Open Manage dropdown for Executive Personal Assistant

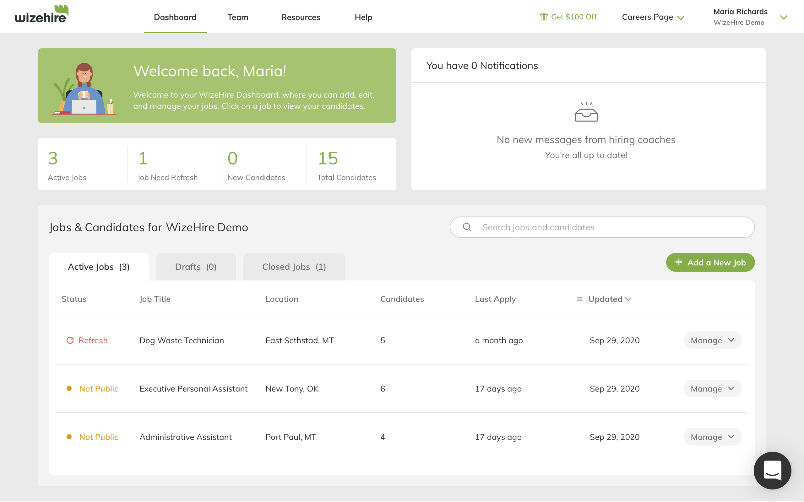pyautogui.click(x=712, y=388)
